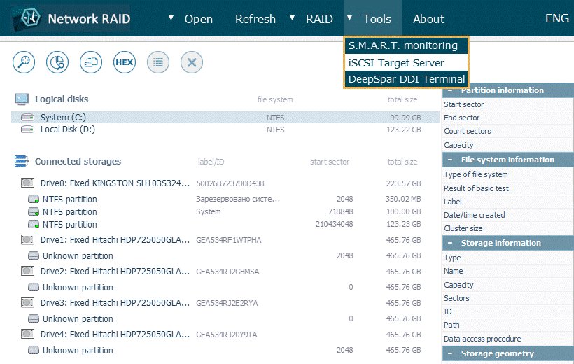Switch language using ENG selector
The width and height of the screenshot is (574, 364).
coord(557,19)
